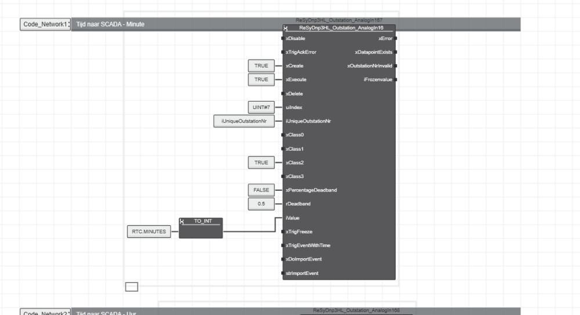Click the xError output pin connector
Image resolution: width=580 pixels, height=315 pixels.
396,38
